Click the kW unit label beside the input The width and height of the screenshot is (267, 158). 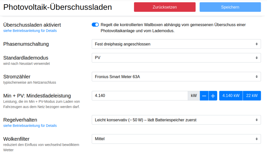click(x=194, y=96)
